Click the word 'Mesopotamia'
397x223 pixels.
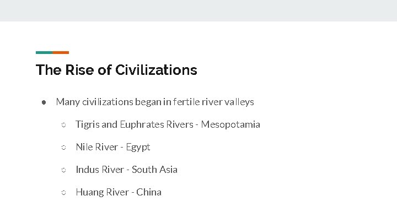point(230,124)
